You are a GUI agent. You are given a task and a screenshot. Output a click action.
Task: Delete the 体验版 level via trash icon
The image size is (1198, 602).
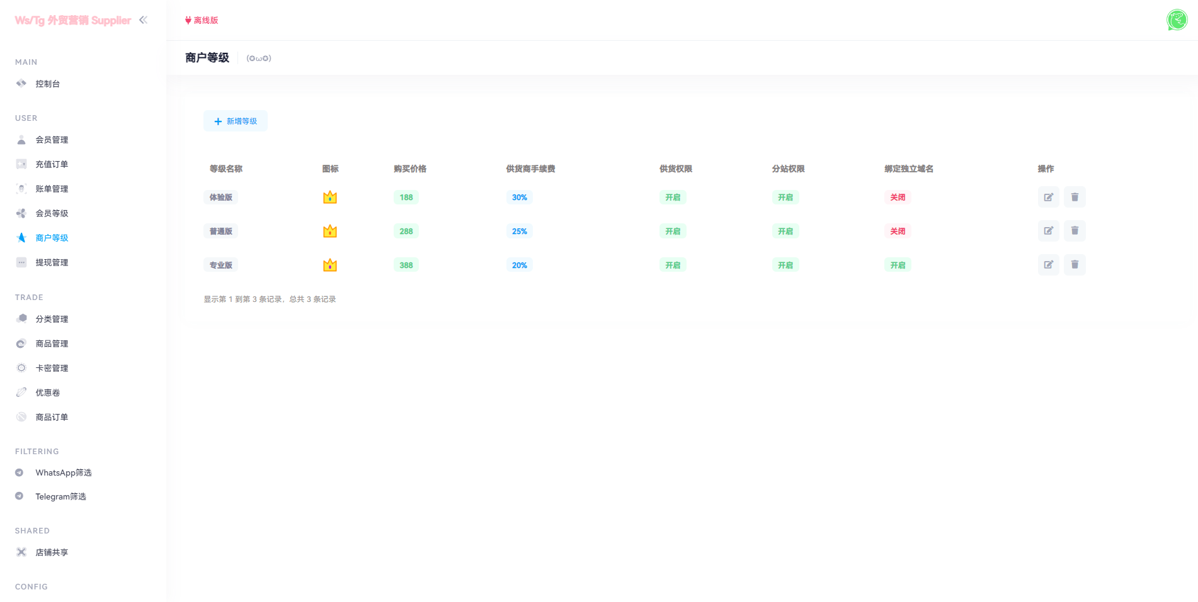coord(1075,198)
